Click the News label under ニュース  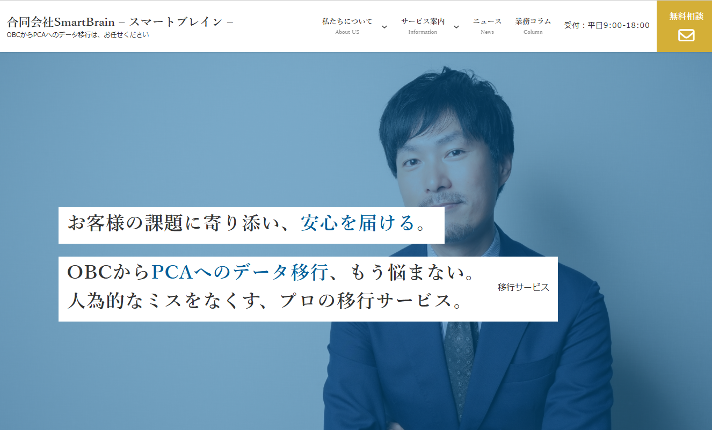486,32
